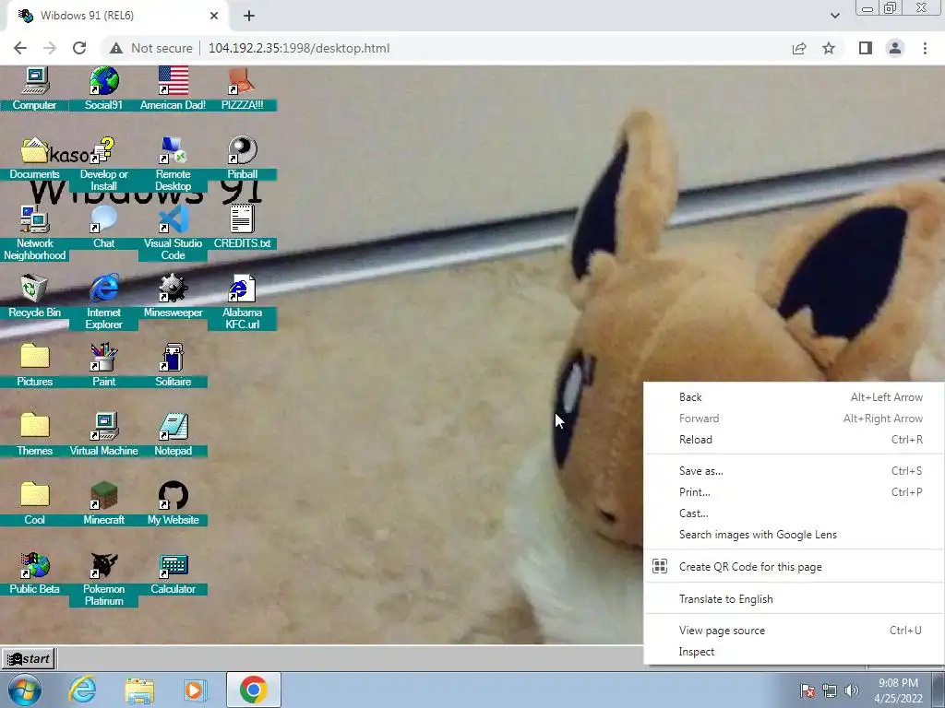Image resolution: width=945 pixels, height=708 pixels.
Task: Open the Alabama KFC.url shortcut
Action: [243, 289]
